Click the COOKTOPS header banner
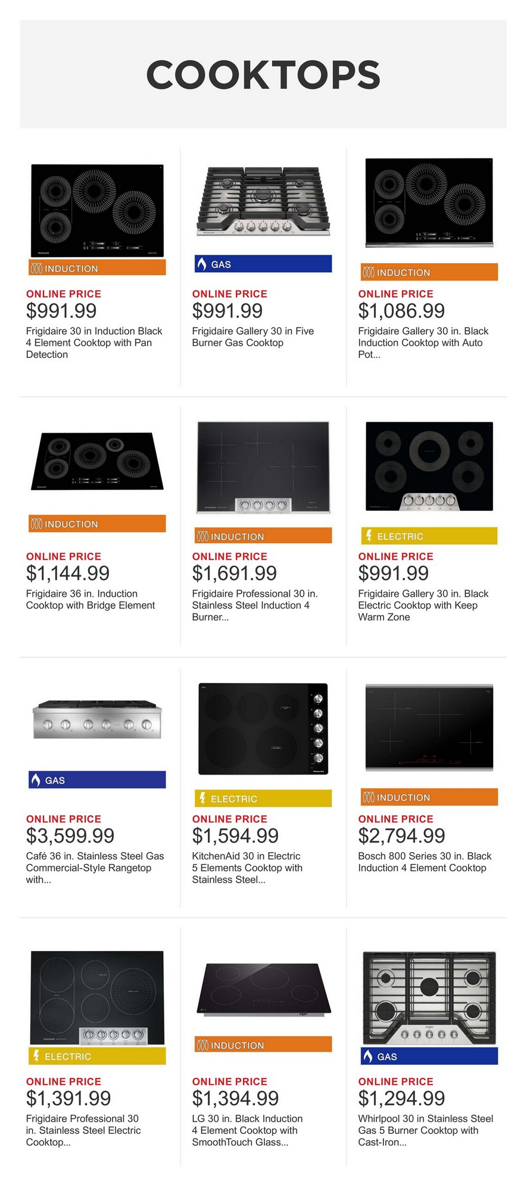 (x=263, y=74)
